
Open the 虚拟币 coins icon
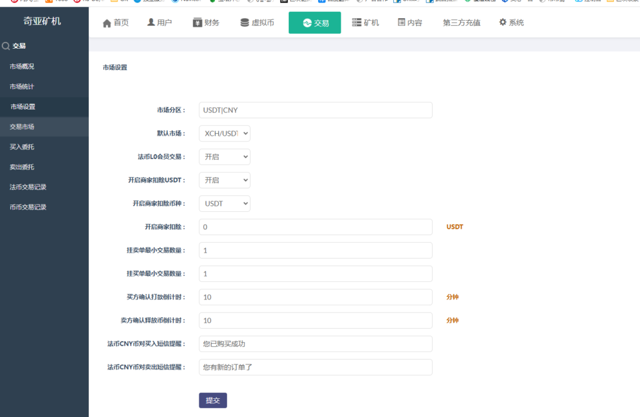click(246, 22)
